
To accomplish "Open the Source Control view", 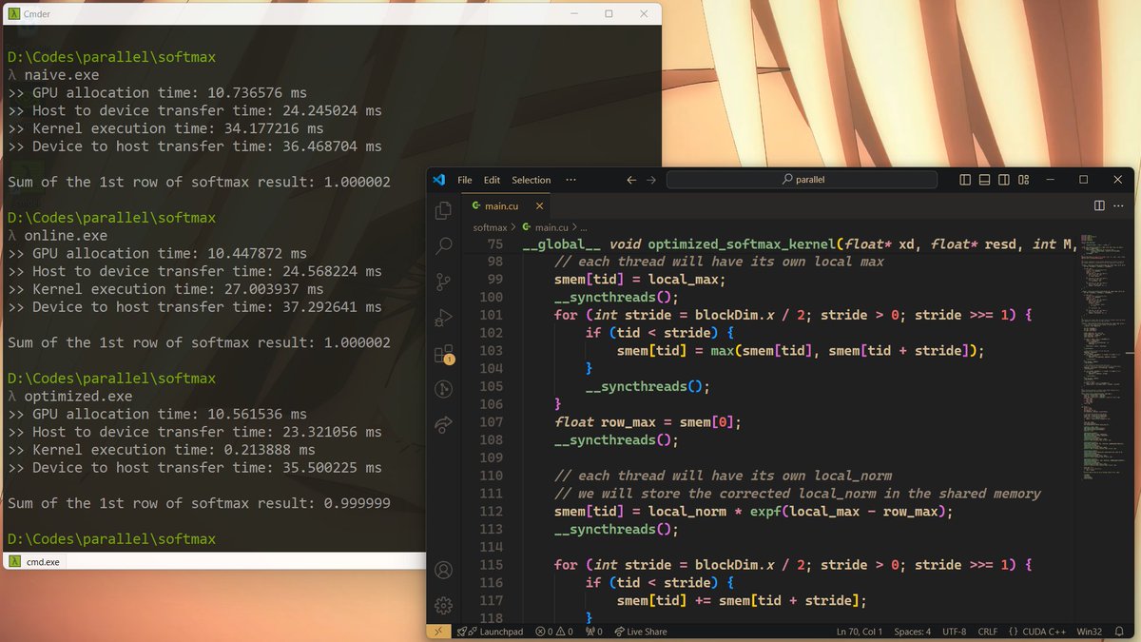I will (443, 282).
